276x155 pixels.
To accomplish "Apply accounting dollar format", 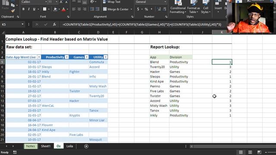I will coord(138,9).
